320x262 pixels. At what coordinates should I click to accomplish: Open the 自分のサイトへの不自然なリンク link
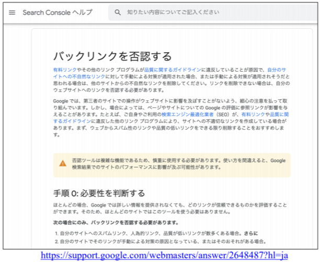tap(169, 73)
